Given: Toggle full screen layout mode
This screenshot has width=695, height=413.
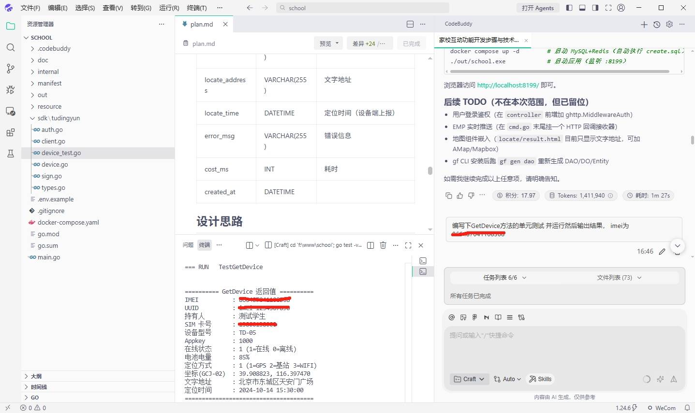Looking at the screenshot, I should (608, 8).
